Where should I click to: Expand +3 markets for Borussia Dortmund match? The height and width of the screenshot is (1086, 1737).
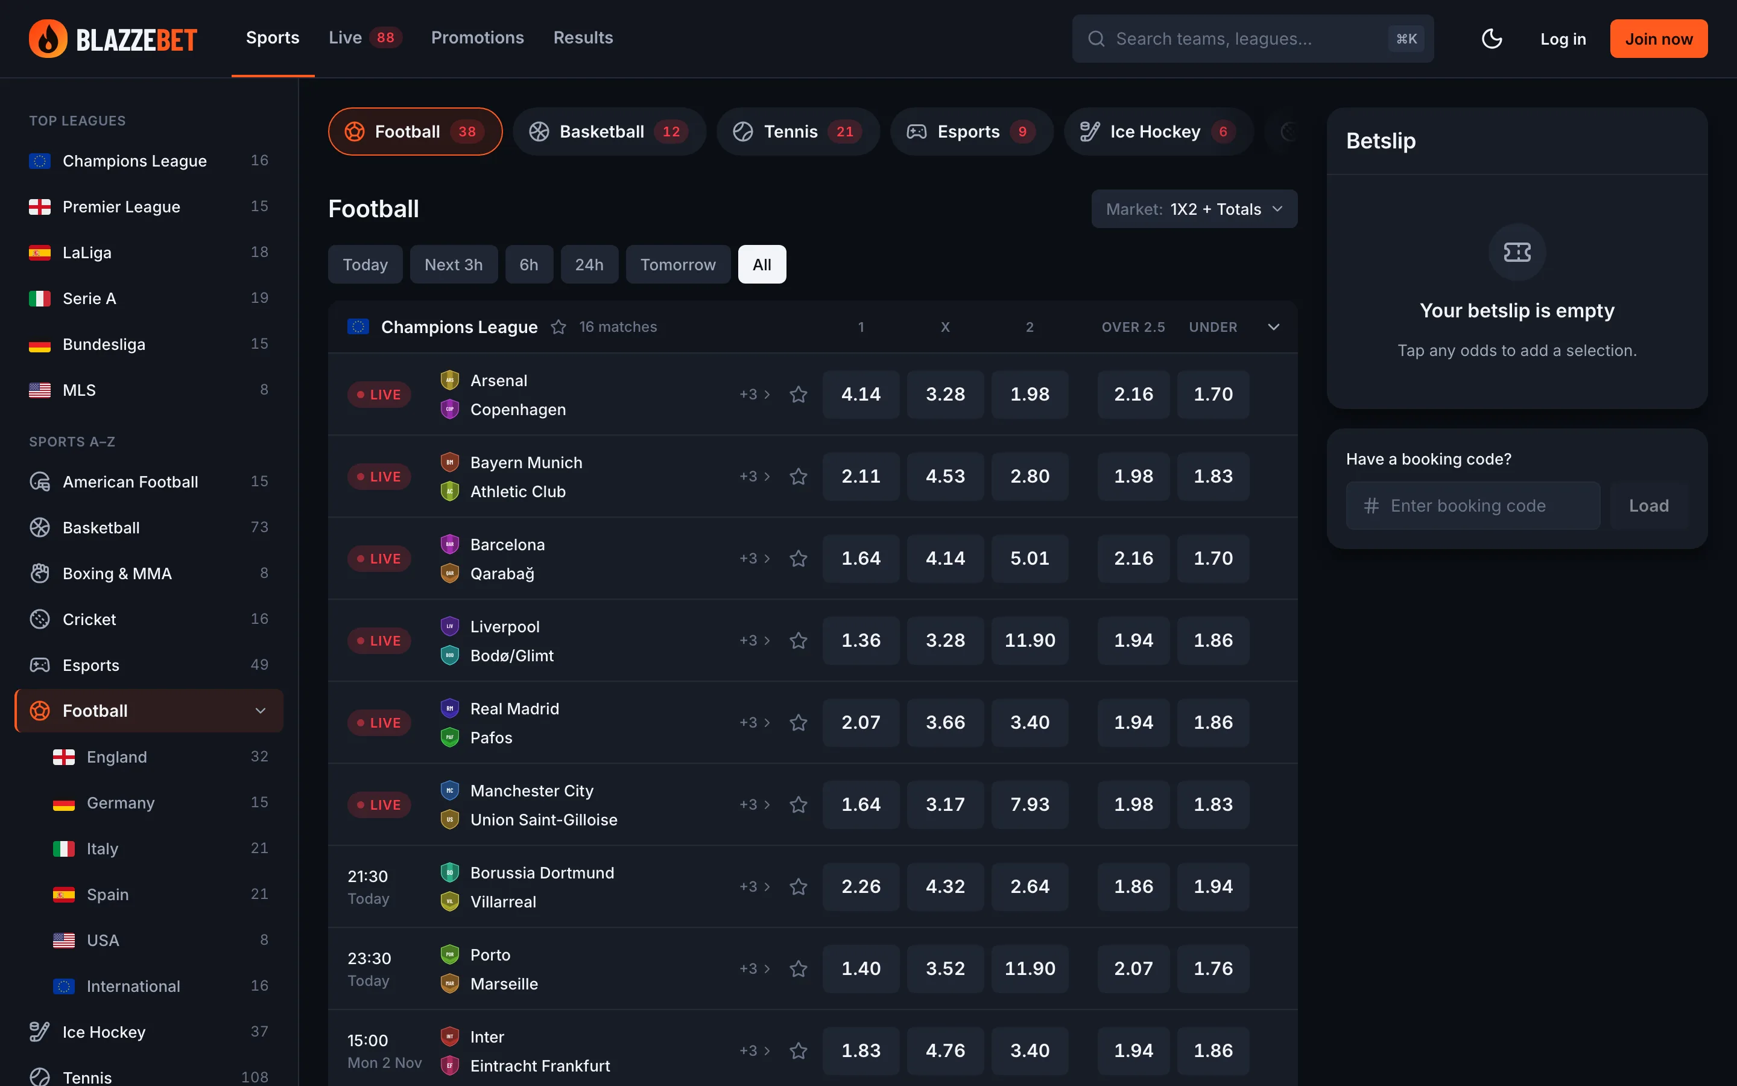click(x=755, y=886)
